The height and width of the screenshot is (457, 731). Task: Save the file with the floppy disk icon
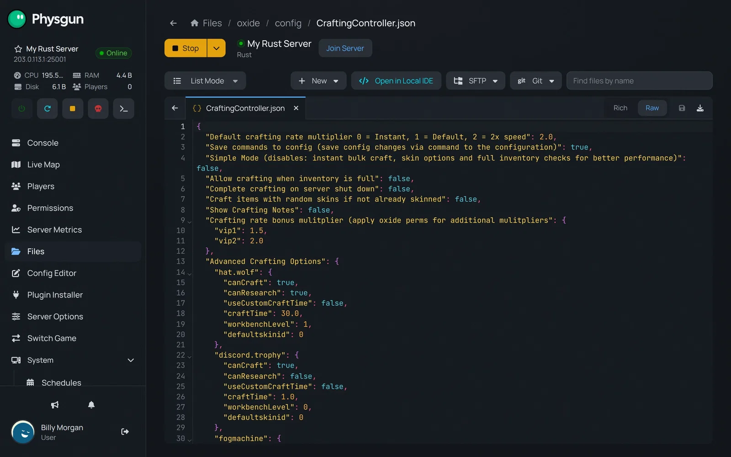click(682, 108)
